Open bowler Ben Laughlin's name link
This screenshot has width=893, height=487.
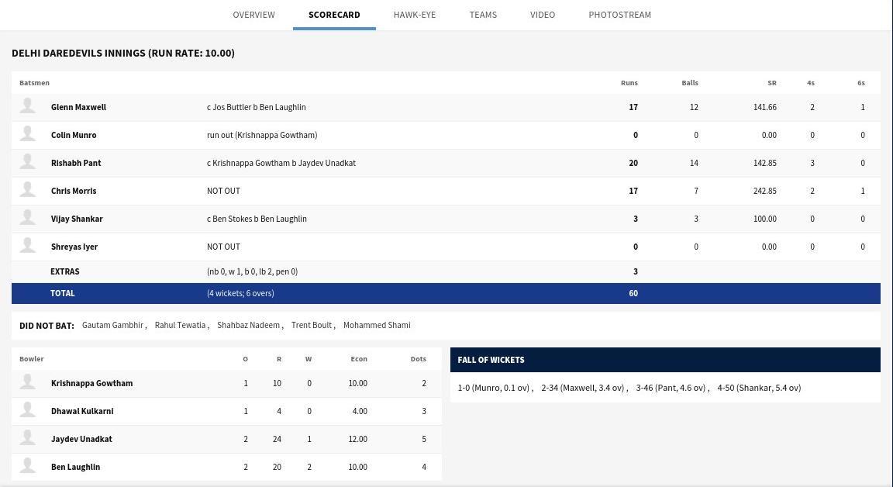pos(76,467)
